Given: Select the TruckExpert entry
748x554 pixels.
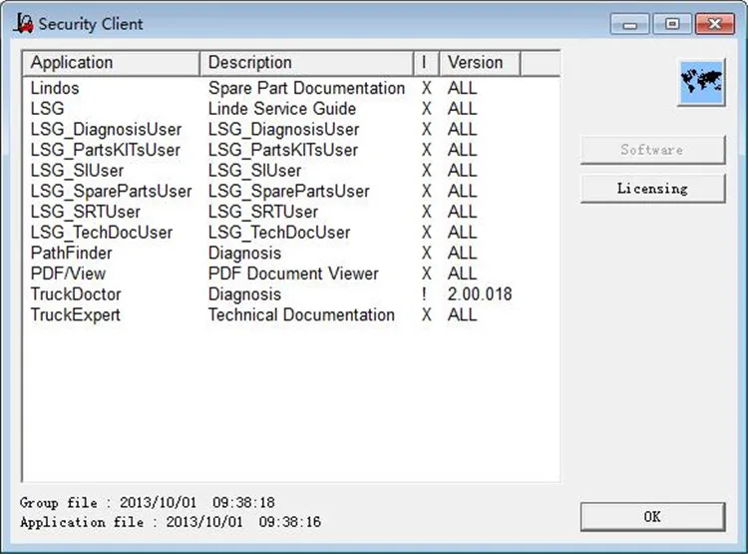Looking at the screenshot, I should coord(76,314).
